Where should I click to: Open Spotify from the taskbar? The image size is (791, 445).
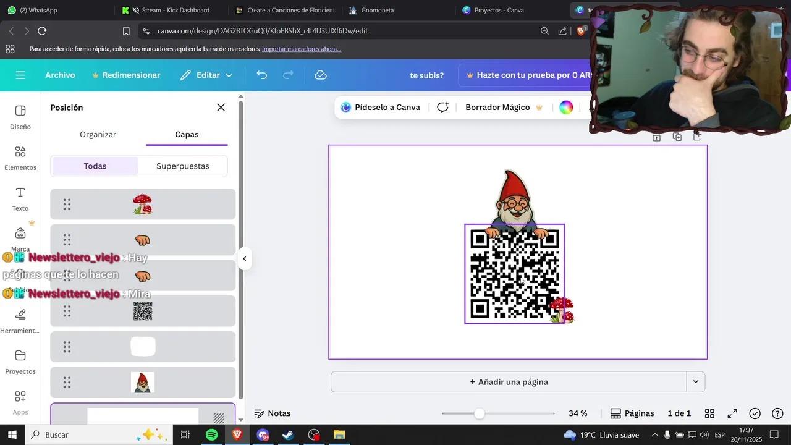(211, 435)
